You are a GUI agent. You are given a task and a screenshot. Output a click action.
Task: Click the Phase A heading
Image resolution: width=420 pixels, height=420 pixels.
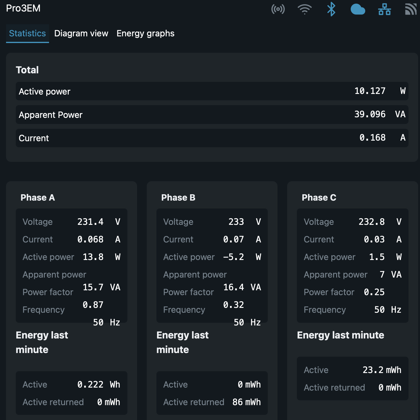38,198
